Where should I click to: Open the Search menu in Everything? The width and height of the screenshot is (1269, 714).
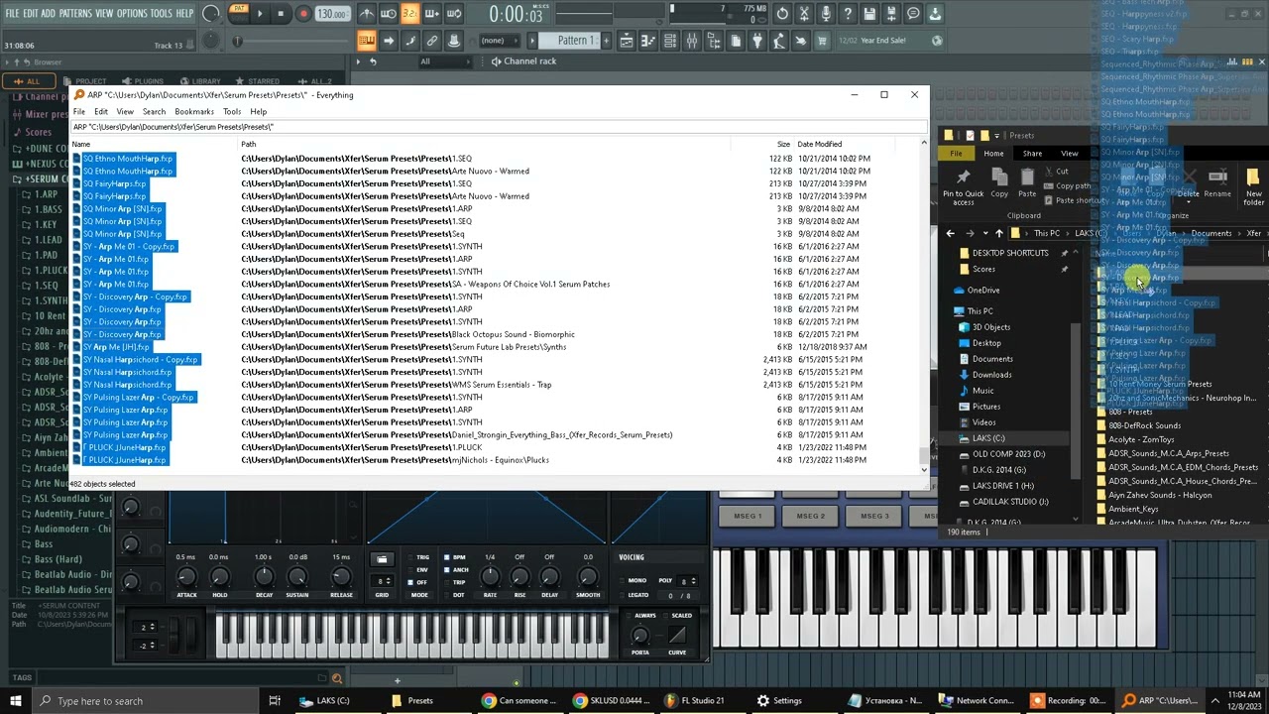point(154,112)
